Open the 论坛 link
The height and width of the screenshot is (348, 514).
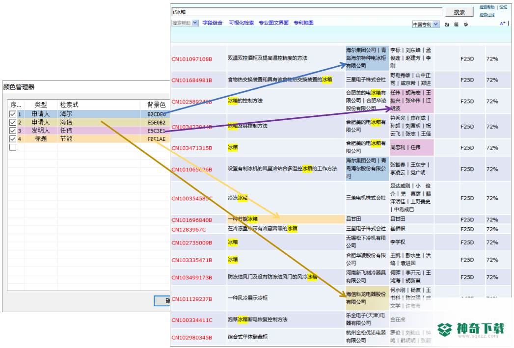point(503,7)
